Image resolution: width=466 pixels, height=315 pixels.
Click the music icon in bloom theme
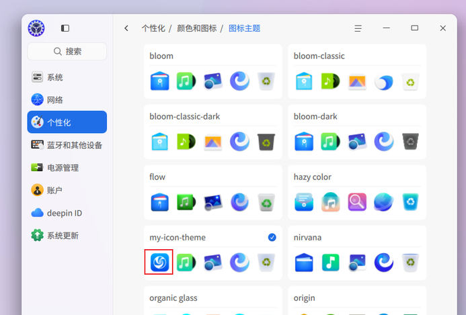click(x=186, y=81)
